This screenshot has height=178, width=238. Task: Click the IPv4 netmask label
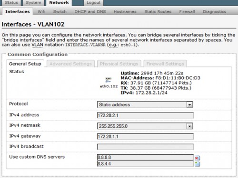pos(25,125)
